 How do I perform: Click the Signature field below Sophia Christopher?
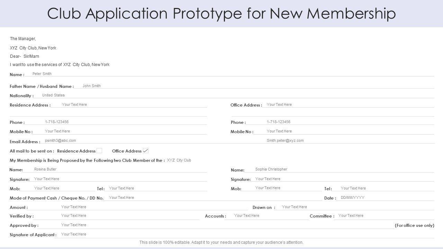(343, 179)
